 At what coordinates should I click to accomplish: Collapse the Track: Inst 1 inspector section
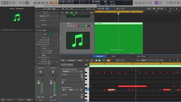pos(36,30)
